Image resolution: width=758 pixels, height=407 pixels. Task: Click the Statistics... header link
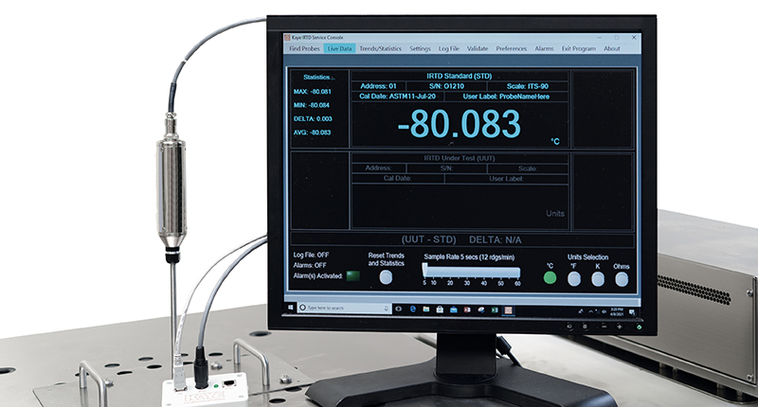318,77
